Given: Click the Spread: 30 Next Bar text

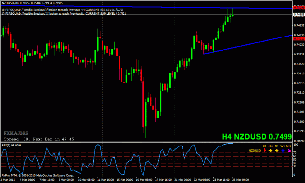Looking at the screenshot, I should (x=39, y=139).
